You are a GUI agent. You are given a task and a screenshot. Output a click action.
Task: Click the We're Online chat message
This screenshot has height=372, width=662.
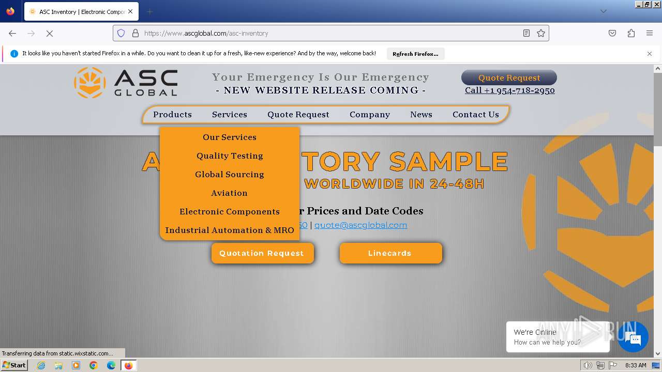pyautogui.click(x=558, y=337)
